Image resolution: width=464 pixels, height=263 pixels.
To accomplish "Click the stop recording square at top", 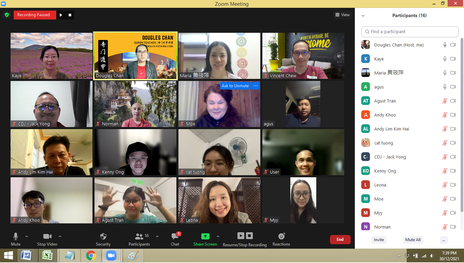I will [x=70, y=15].
